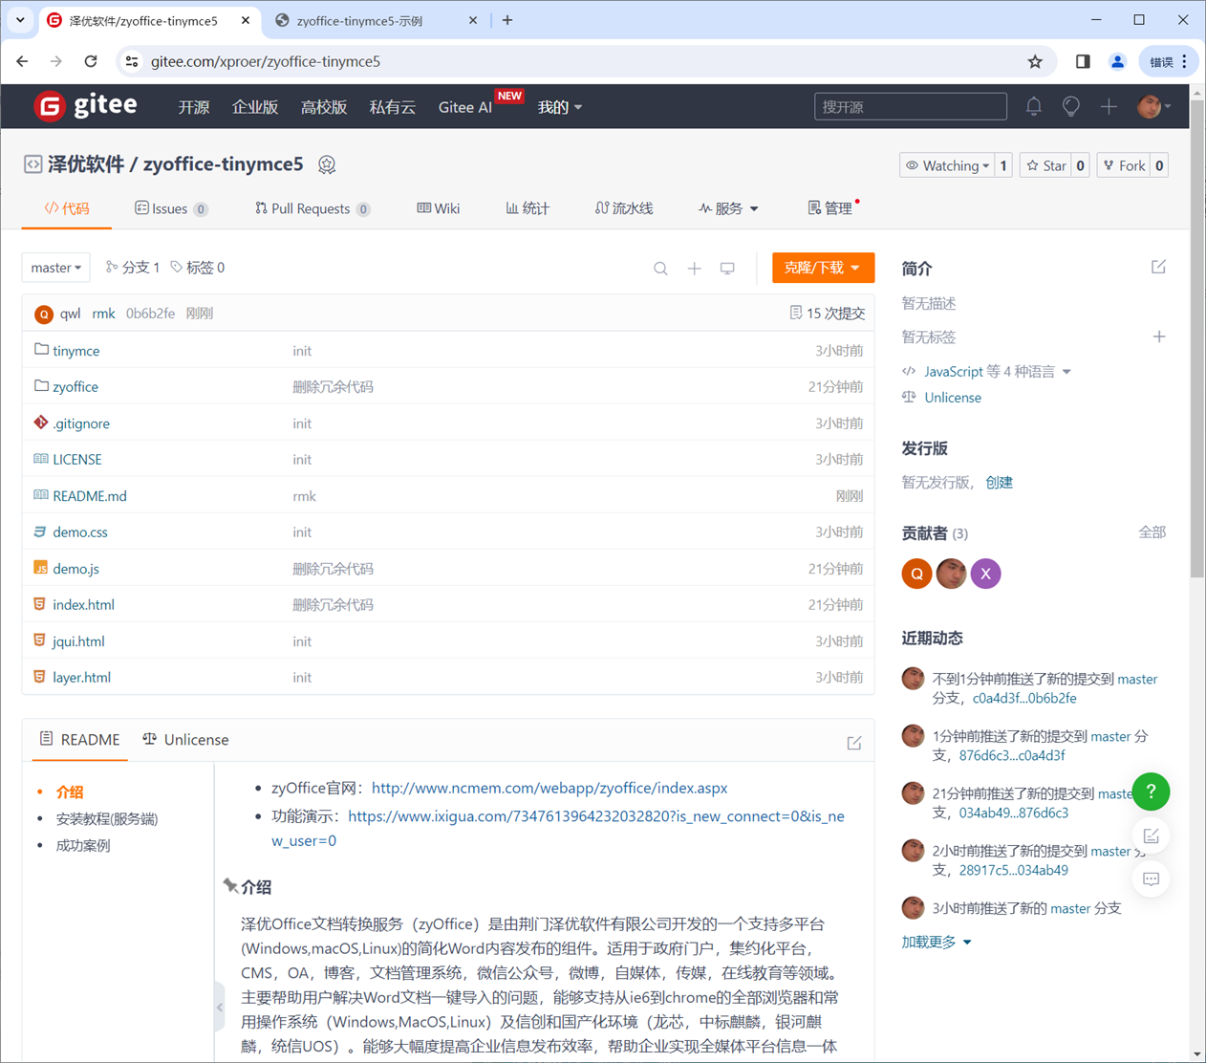Image resolution: width=1206 pixels, height=1063 pixels.
Task: Switch to the Issues tab
Action: click(x=171, y=208)
